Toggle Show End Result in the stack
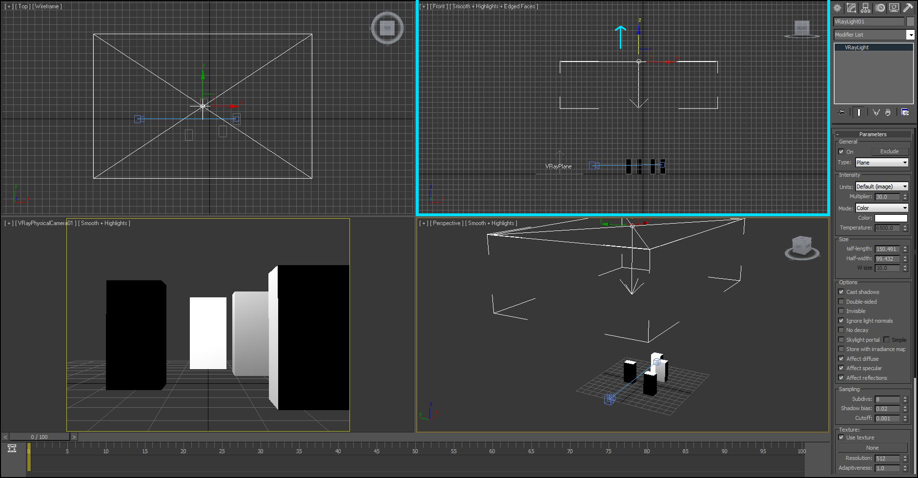This screenshot has height=478, width=918. [x=859, y=112]
